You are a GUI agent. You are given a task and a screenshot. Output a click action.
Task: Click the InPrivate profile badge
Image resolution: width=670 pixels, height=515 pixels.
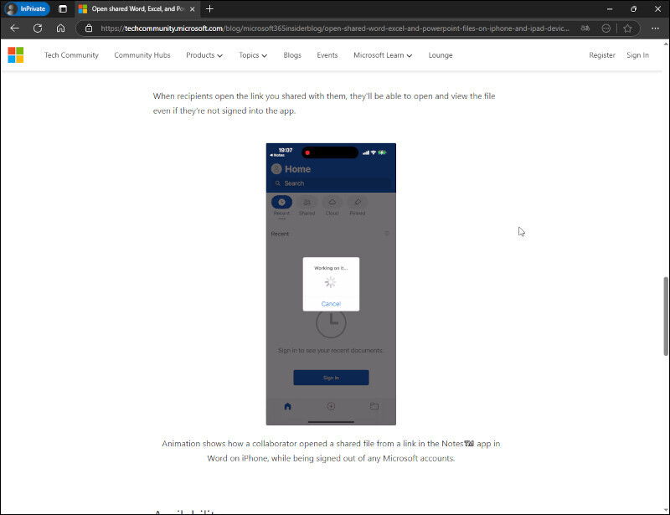pos(27,8)
